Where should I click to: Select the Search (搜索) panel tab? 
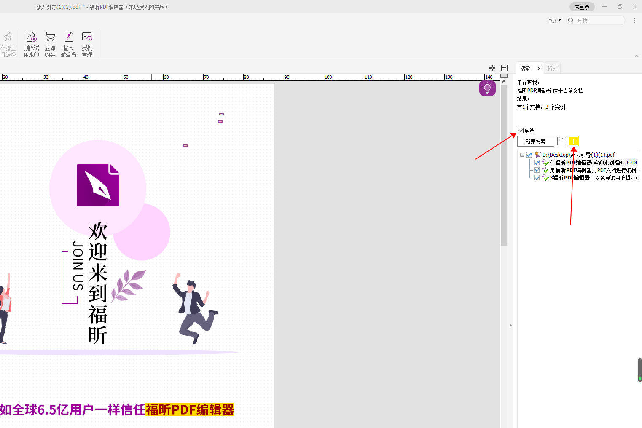(525, 68)
